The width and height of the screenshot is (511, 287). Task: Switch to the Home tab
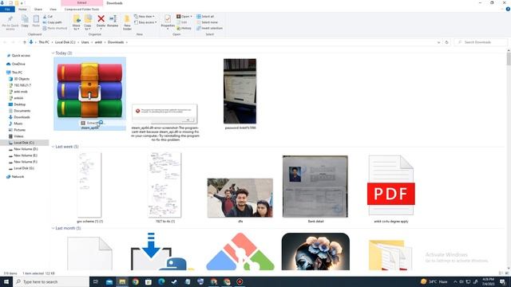pyautogui.click(x=22, y=10)
